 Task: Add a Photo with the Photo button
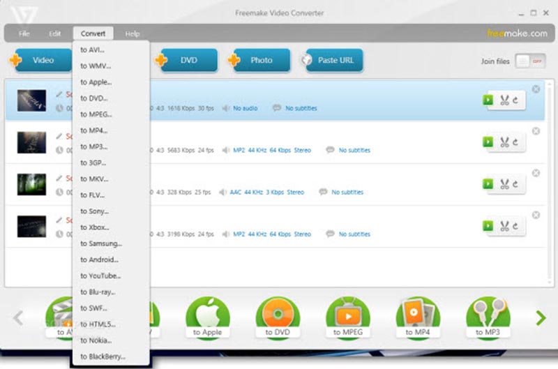point(260,61)
